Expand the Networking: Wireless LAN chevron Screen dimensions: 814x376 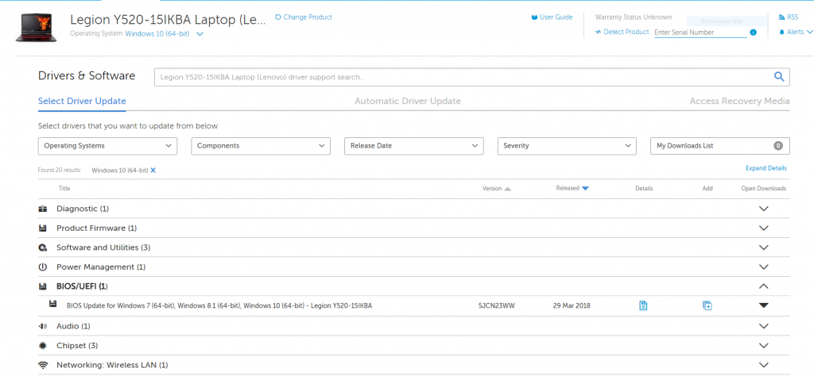(763, 365)
